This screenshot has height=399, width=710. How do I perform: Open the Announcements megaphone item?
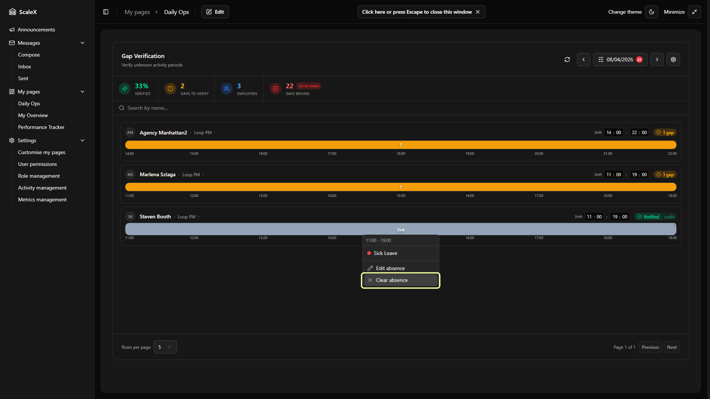point(36,30)
